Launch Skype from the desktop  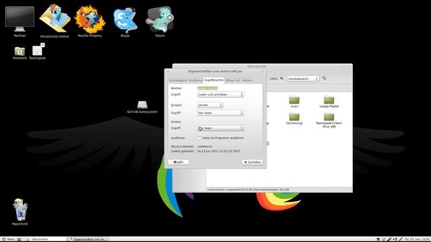pyautogui.click(x=125, y=22)
